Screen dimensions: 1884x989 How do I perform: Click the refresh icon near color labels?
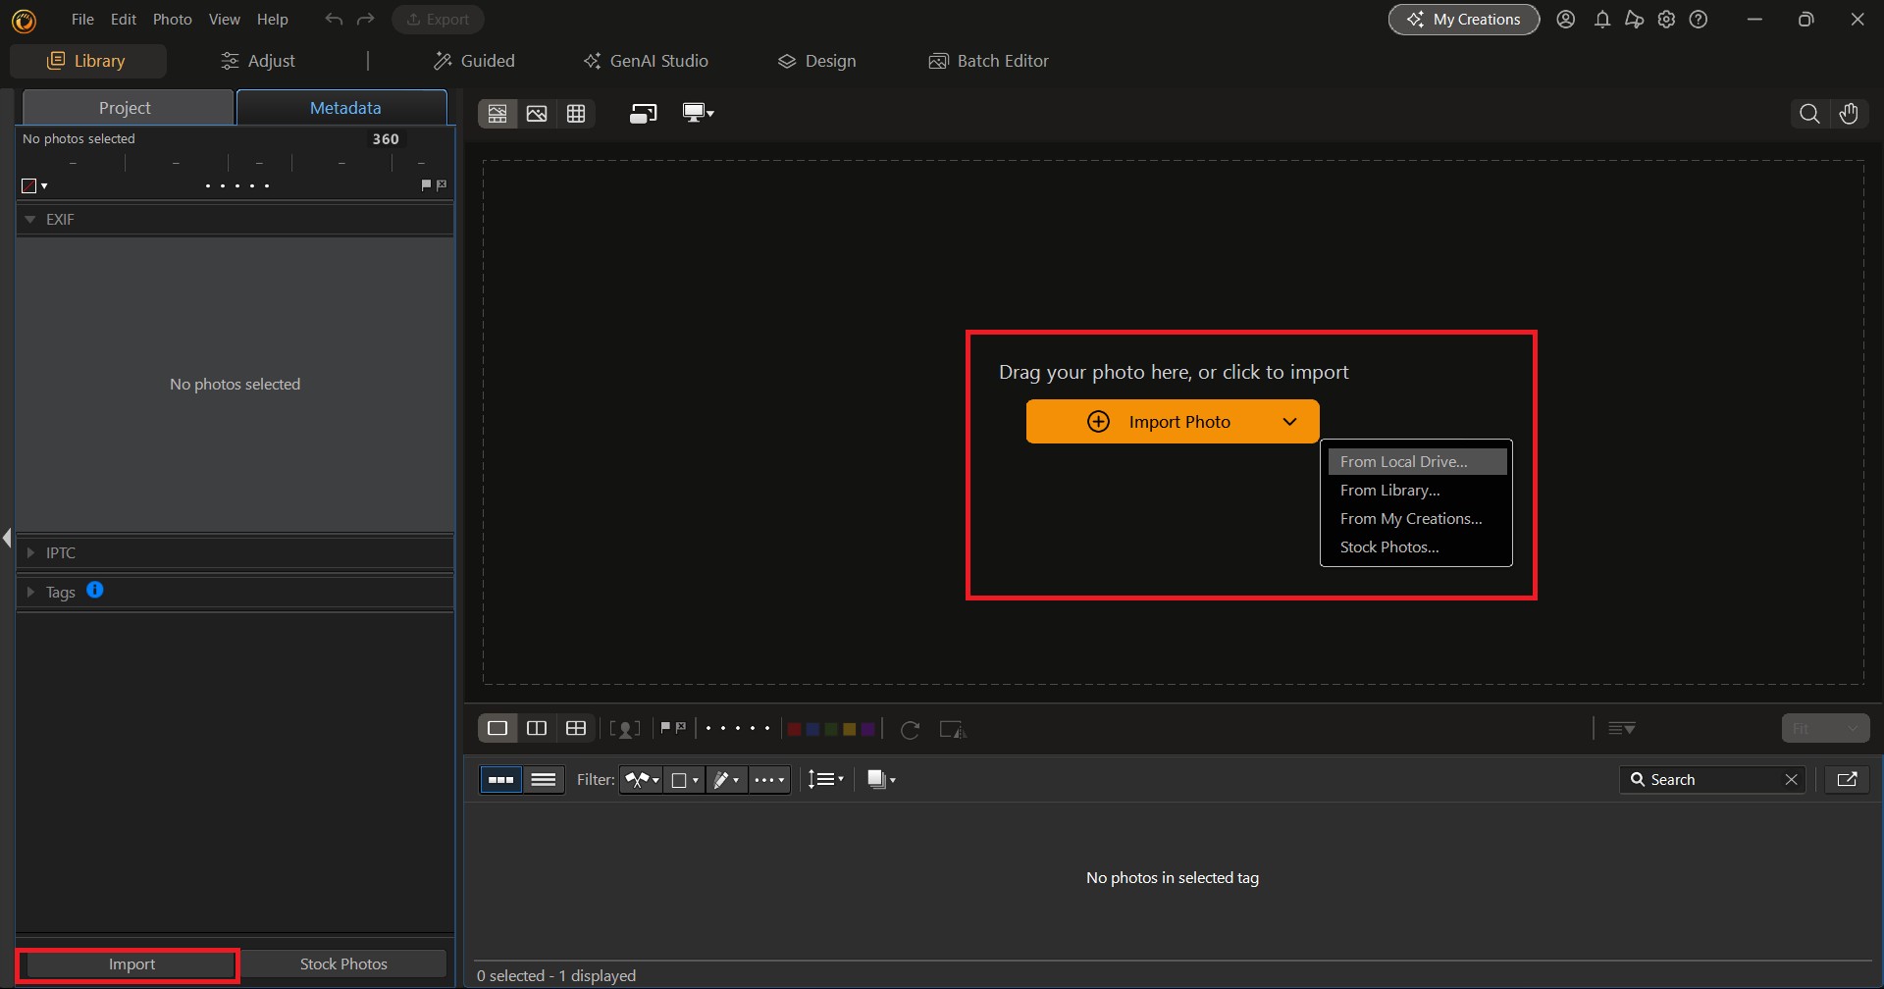(911, 728)
